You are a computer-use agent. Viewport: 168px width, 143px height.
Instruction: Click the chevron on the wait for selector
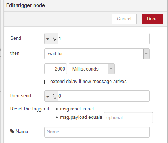pyautogui.click(x=146, y=54)
